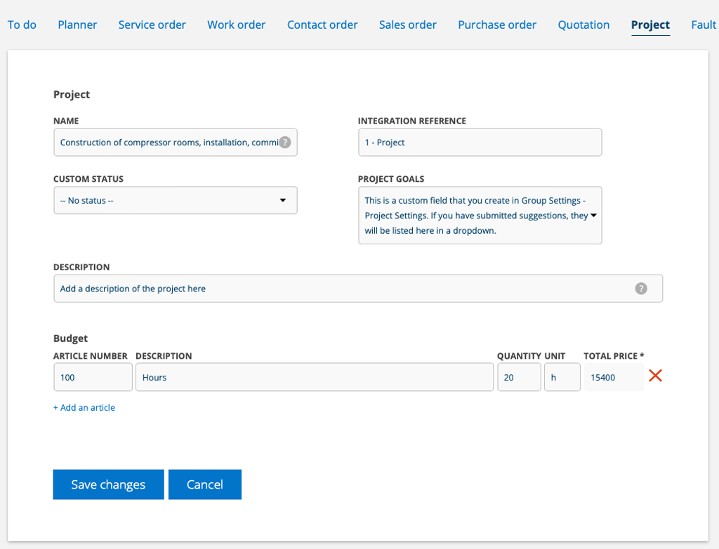Click the help icon in Name field

point(285,142)
